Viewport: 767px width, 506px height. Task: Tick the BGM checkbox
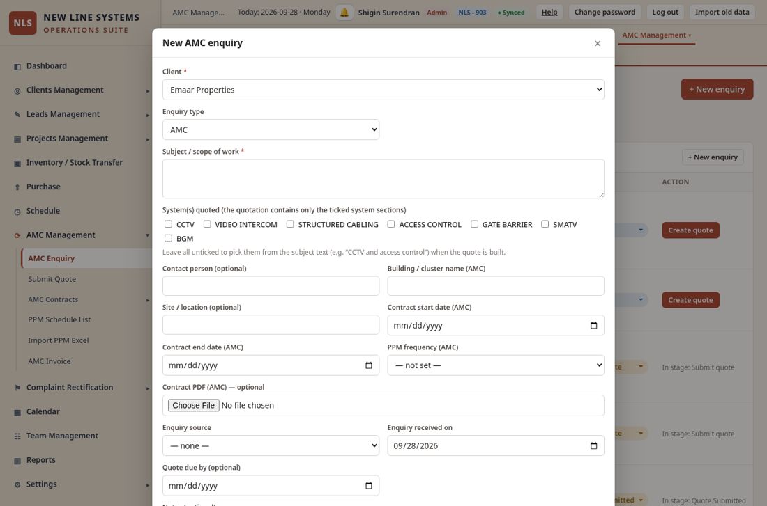pyautogui.click(x=168, y=238)
